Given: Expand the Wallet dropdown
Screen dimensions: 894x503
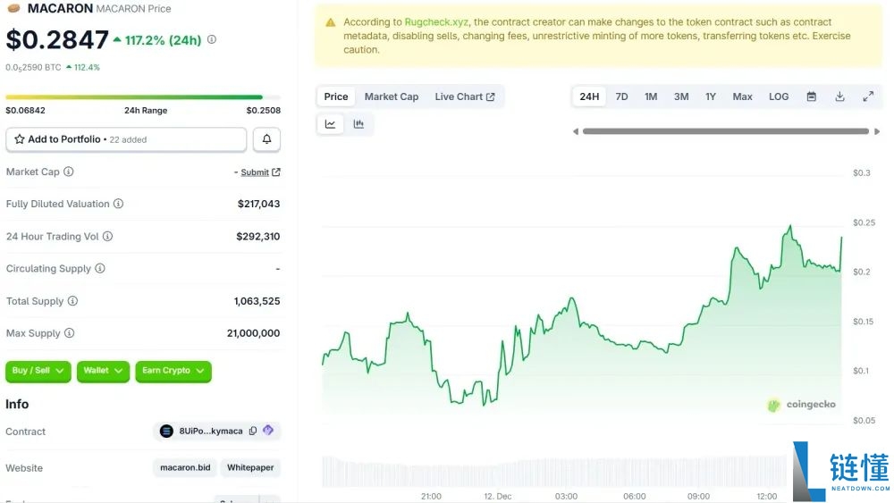Looking at the screenshot, I should point(103,371).
